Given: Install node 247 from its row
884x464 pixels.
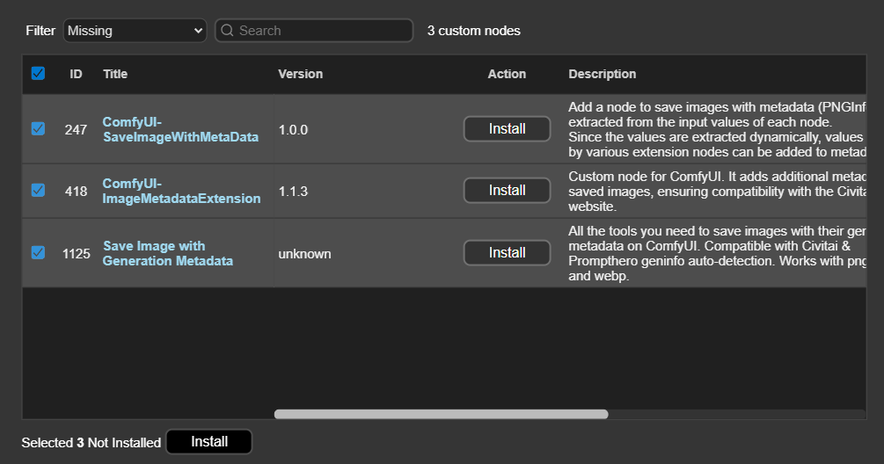Looking at the screenshot, I should click(x=507, y=129).
